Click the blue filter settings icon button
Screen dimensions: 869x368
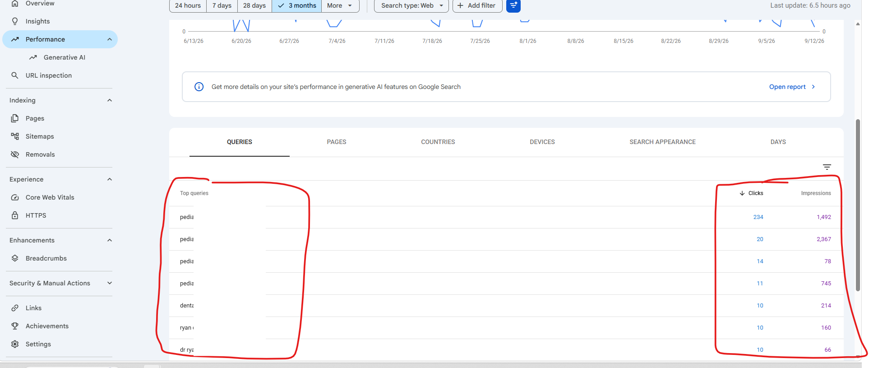click(x=513, y=5)
